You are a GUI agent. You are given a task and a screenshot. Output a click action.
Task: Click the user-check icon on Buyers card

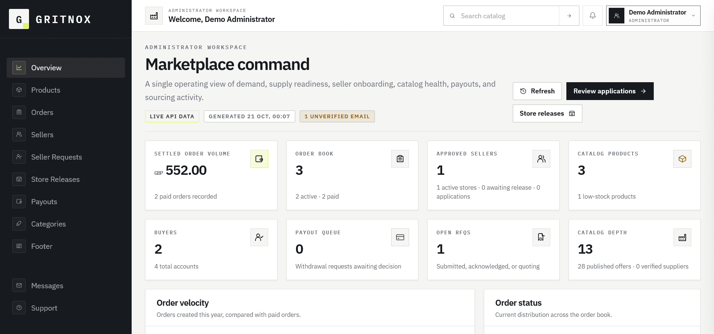pyautogui.click(x=259, y=237)
